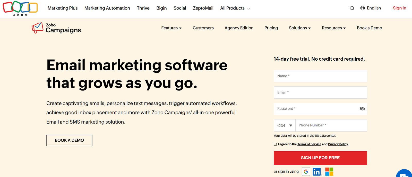Open the Pricing menu item

[x=271, y=28]
